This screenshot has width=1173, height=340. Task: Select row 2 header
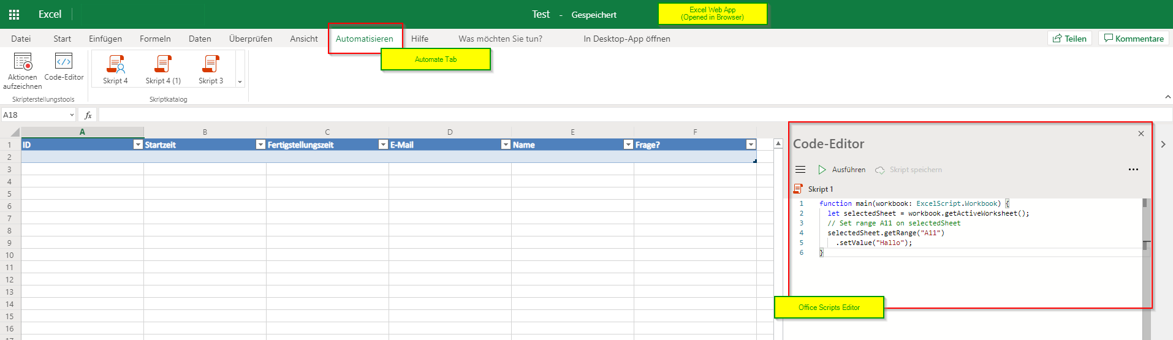[x=10, y=157]
